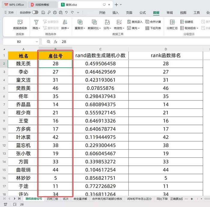Viewport: 210px width, 207px height.
Task: Click the select-all corner triangle
Action: [x=4, y=49]
